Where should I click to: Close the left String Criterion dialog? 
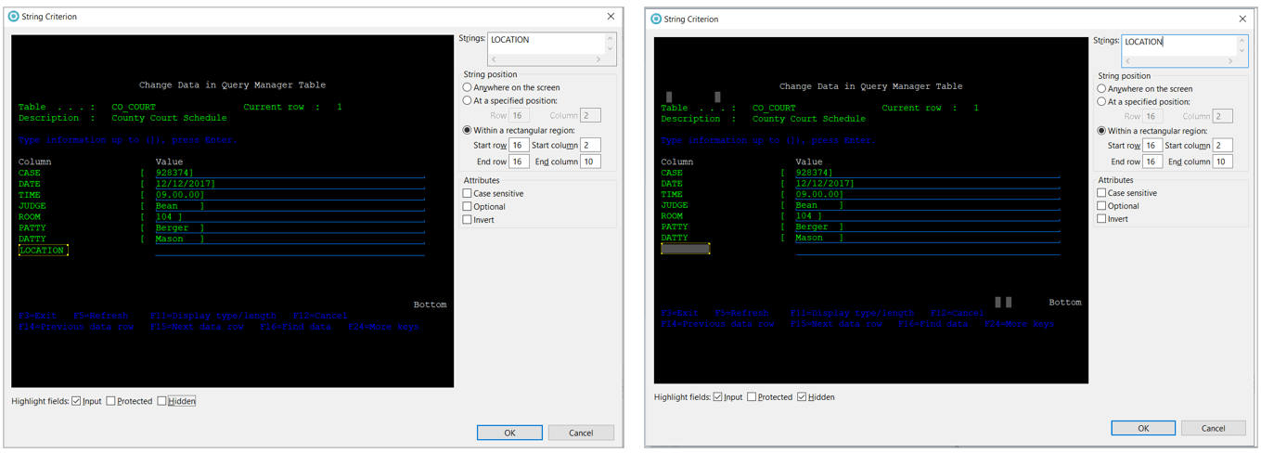611,17
